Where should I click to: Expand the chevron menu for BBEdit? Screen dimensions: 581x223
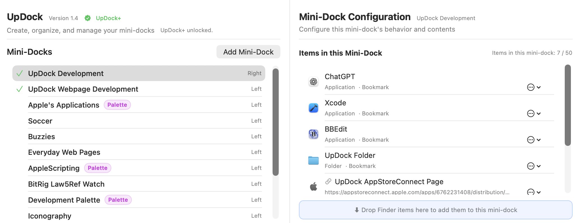539,140
